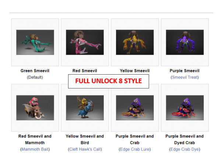Open the Purple Smeevil and Crab image
This screenshot has width=221, height=168.
coord(135,108)
